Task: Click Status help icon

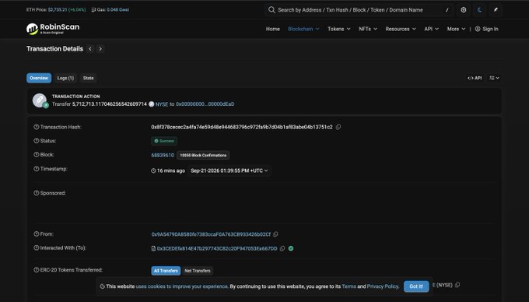Action: [x=37, y=141]
